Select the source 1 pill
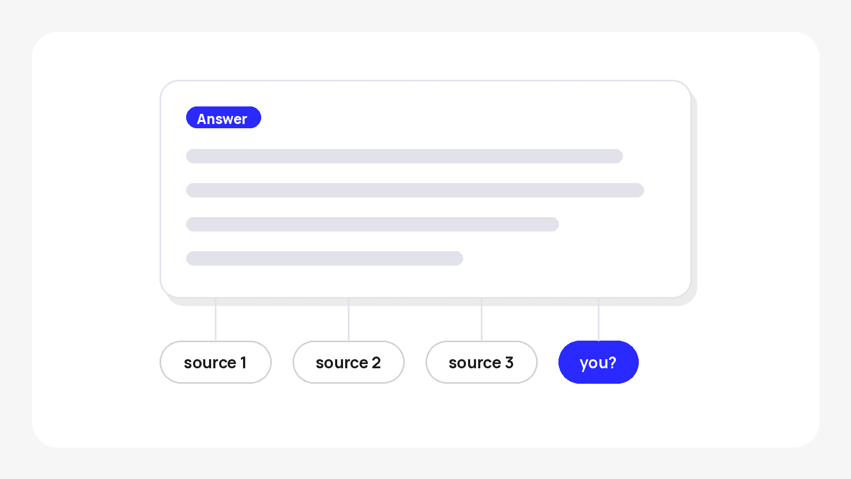The image size is (851, 479). pos(215,362)
